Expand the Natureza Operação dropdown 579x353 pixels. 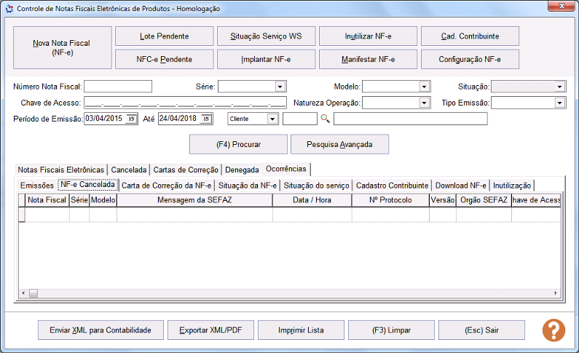pyautogui.click(x=424, y=103)
